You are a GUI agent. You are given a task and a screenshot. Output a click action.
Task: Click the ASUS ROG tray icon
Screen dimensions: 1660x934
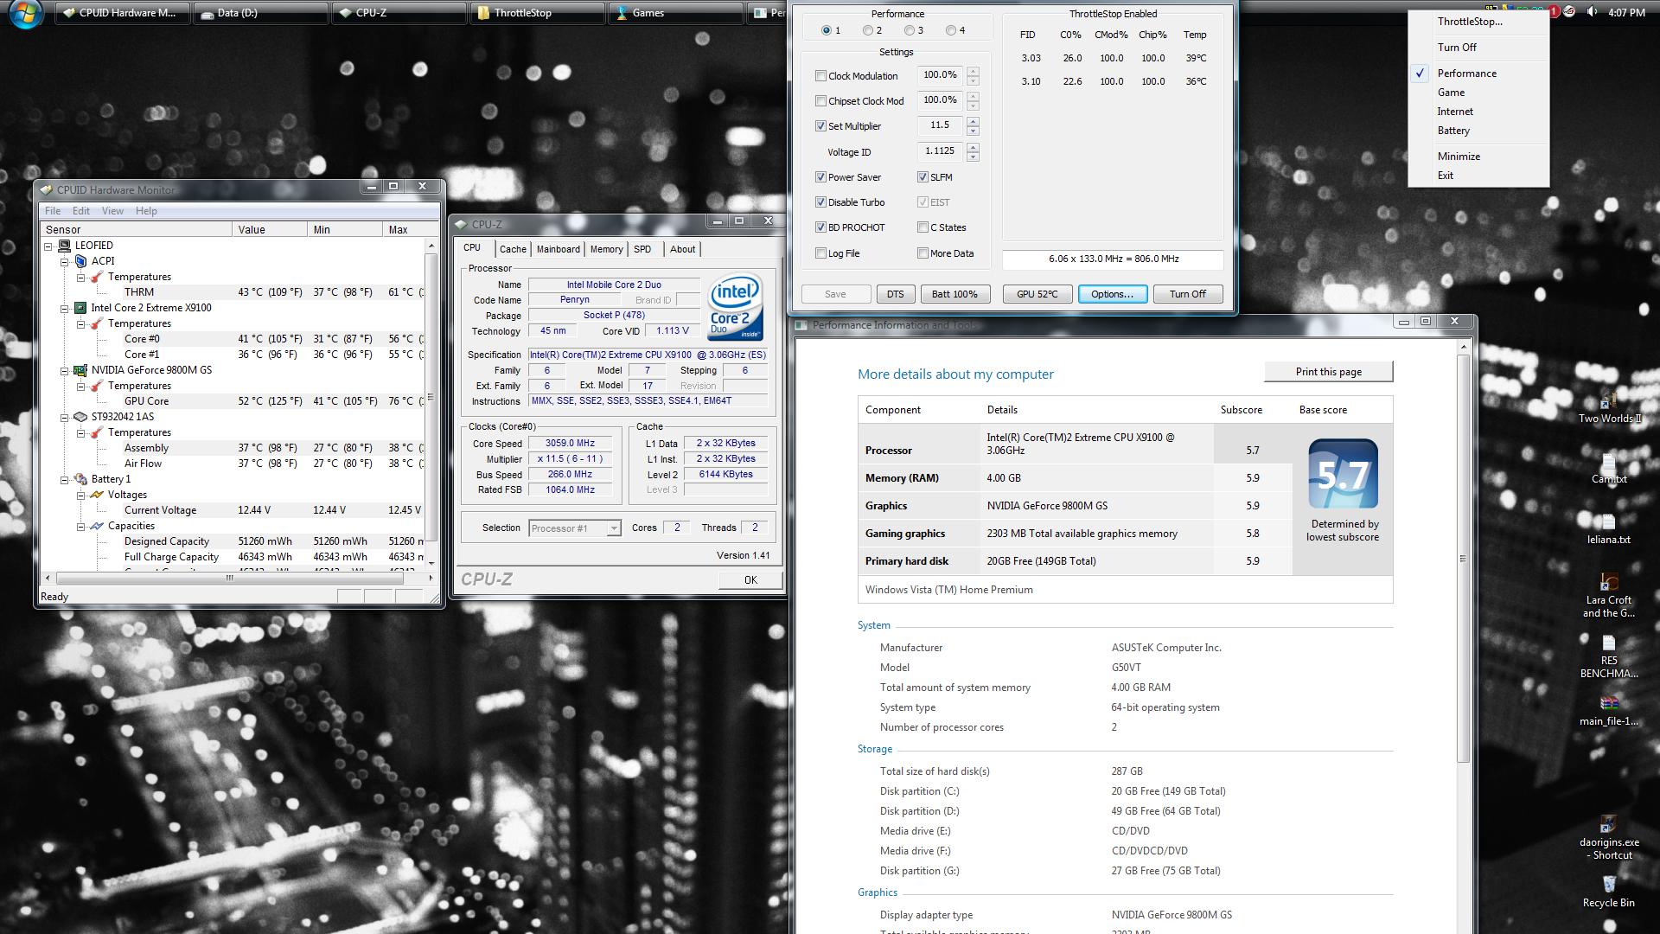tap(1570, 12)
